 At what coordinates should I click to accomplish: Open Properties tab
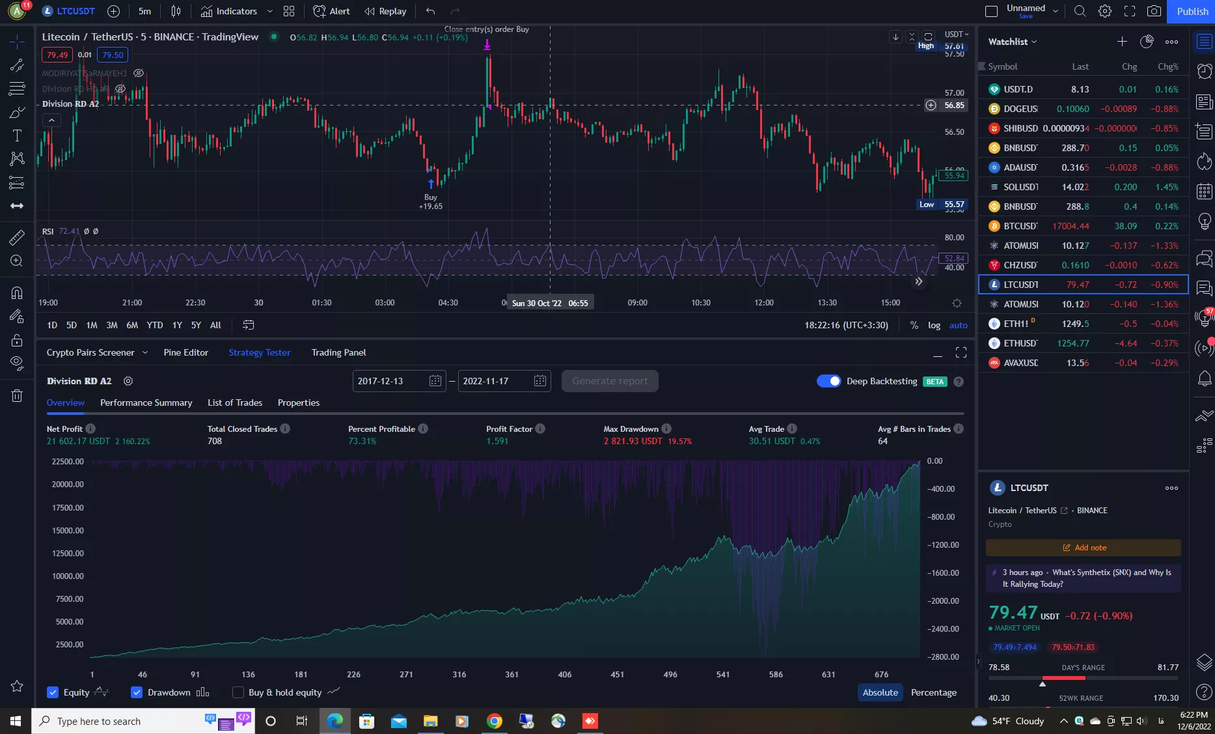299,402
